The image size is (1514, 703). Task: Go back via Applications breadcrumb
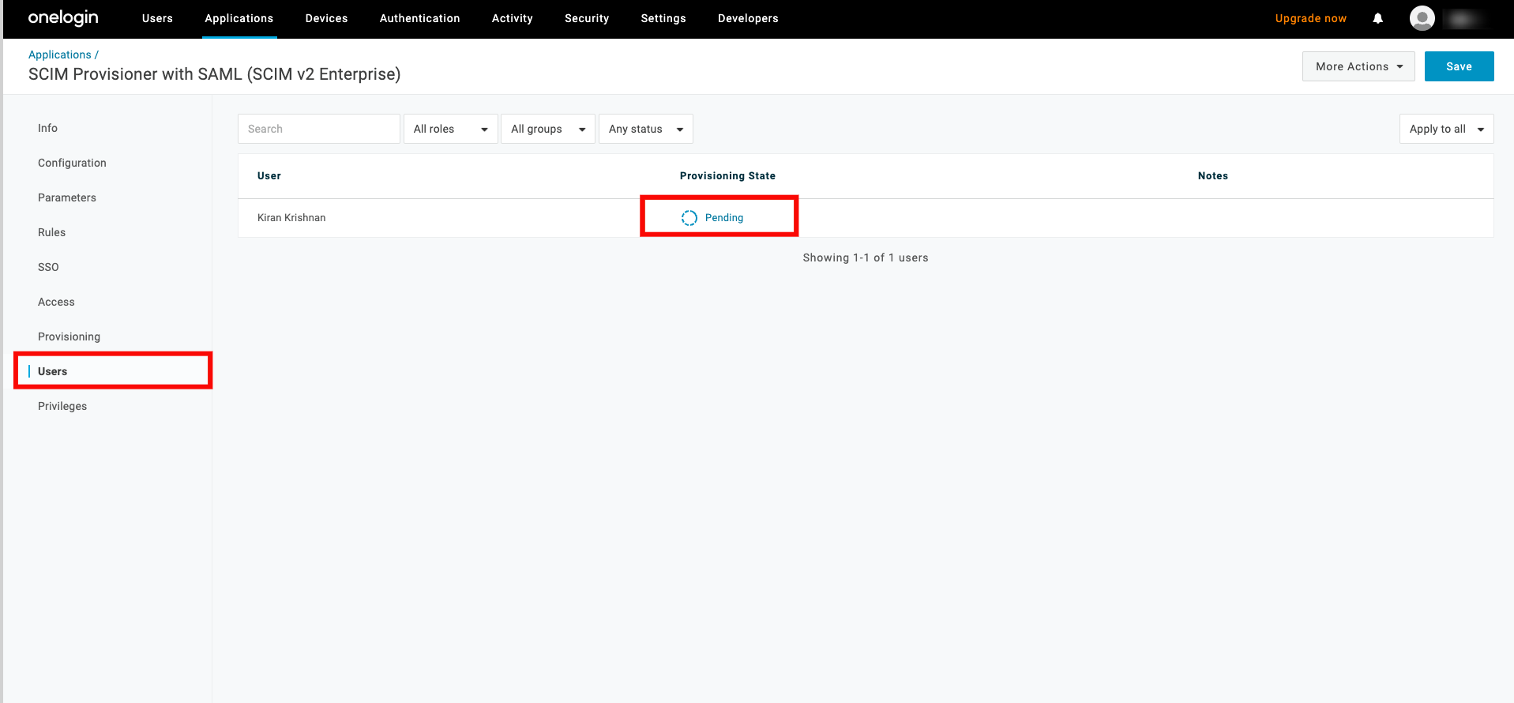pyautogui.click(x=60, y=55)
